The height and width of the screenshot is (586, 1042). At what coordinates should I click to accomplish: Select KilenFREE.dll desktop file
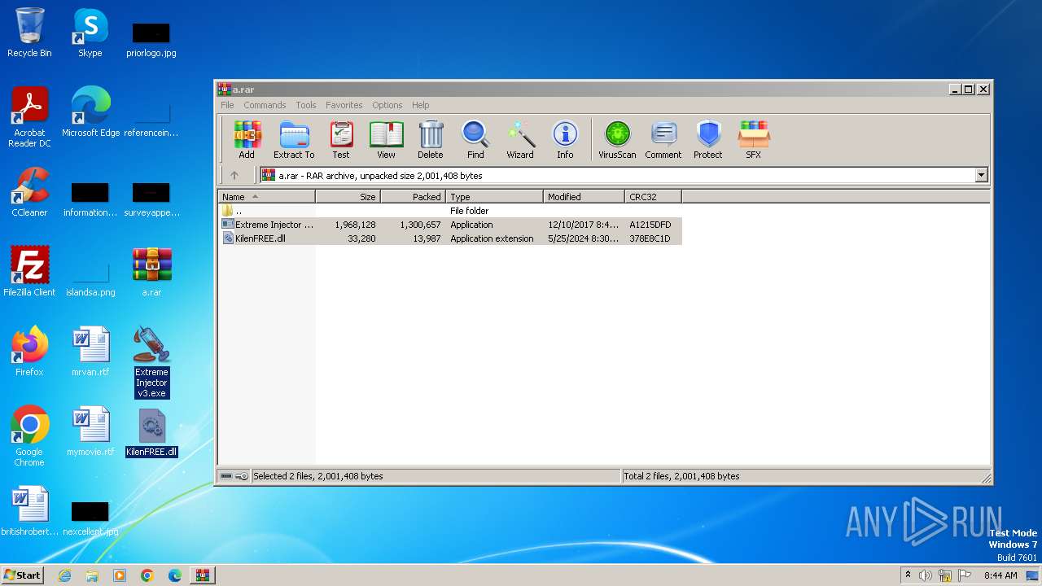(151, 433)
